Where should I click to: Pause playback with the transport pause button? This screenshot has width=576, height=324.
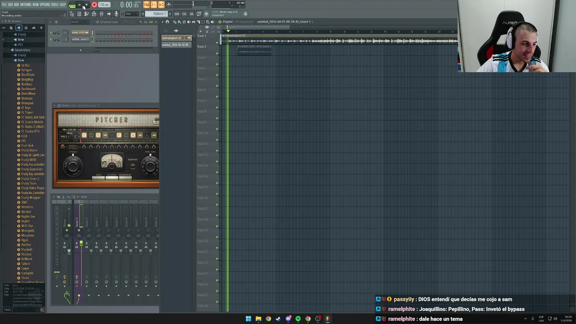pos(79,4)
